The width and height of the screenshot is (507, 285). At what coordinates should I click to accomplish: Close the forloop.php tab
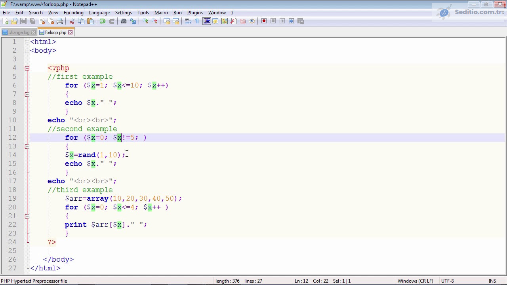70,32
